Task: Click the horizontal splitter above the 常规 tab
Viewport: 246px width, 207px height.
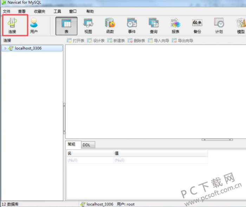Action: 217,139
